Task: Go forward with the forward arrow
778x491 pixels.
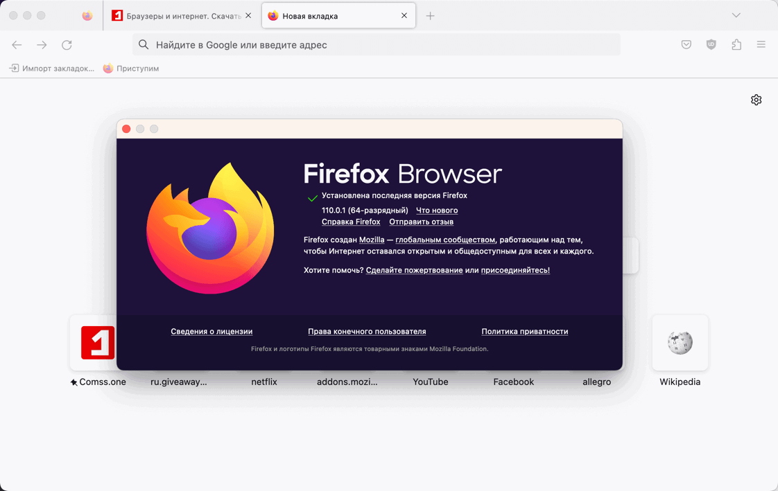Action: tap(42, 45)
